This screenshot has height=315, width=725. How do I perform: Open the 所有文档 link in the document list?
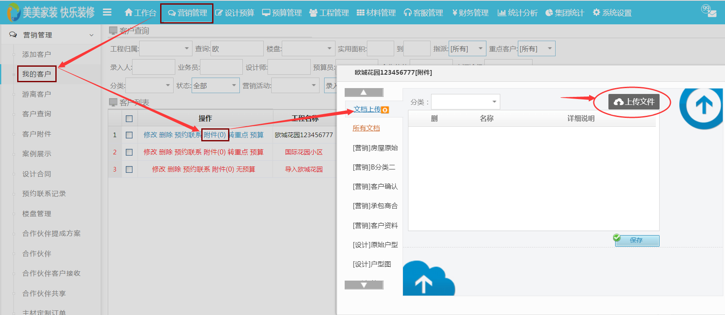point(366,128)
